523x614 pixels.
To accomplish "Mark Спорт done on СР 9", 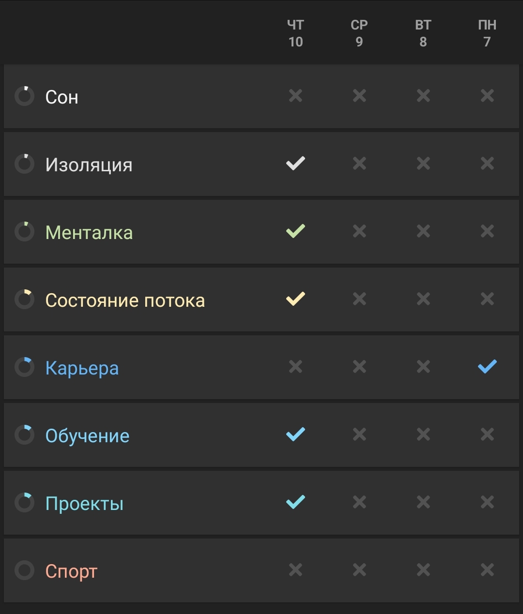I will click(x=359, y=570).
